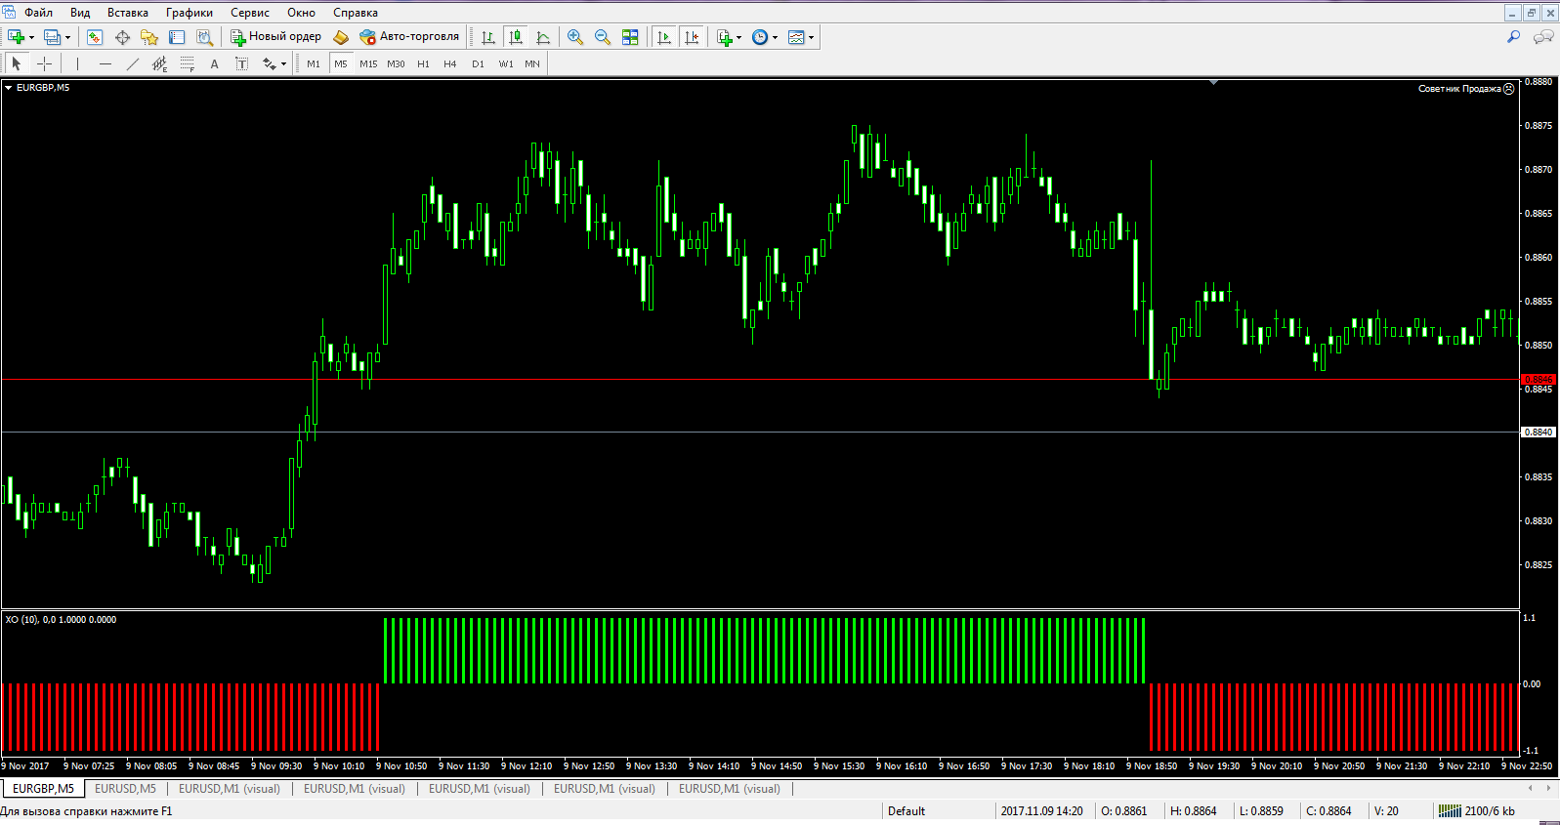Select the cursor arrow tool

[x=17, y=63]
